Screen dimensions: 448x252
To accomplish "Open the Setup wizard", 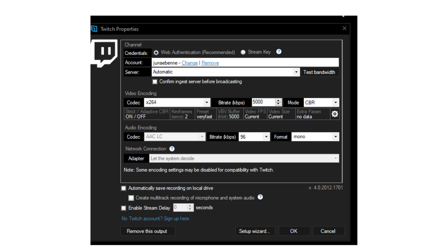I will coord(255,231).
